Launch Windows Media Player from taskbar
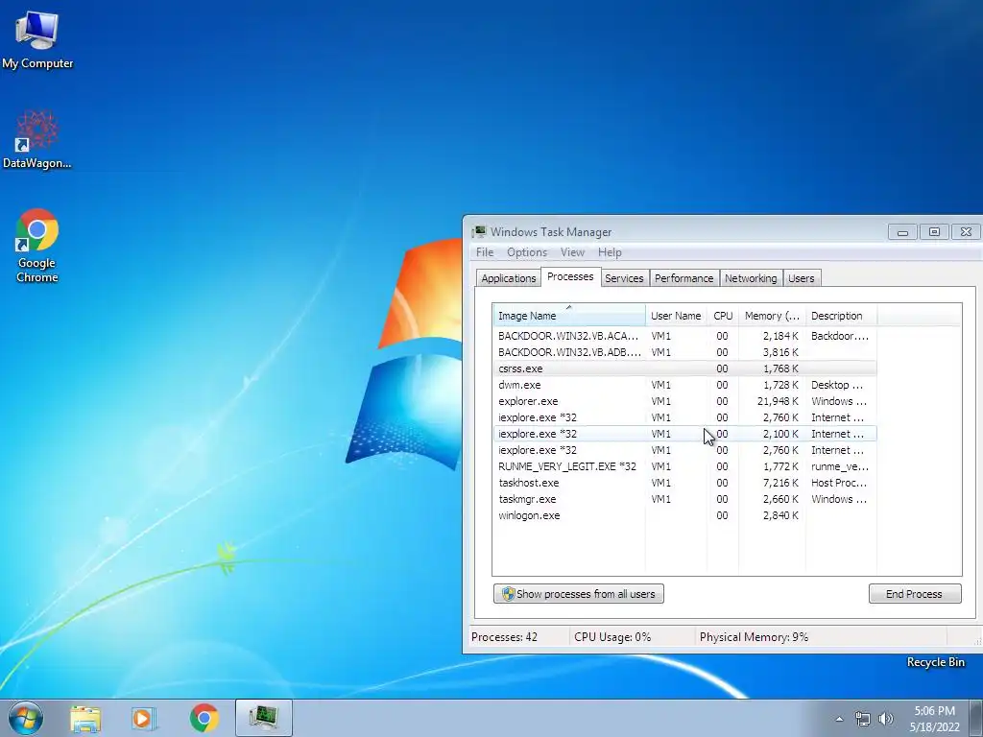The width and height of the screenshot is (983, 737). [144, 719]
